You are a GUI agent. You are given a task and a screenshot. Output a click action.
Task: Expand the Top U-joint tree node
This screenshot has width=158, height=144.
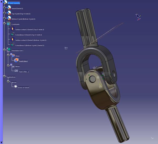coord(4,13)
